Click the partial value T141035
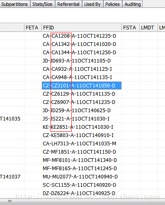 coord(10,119)
